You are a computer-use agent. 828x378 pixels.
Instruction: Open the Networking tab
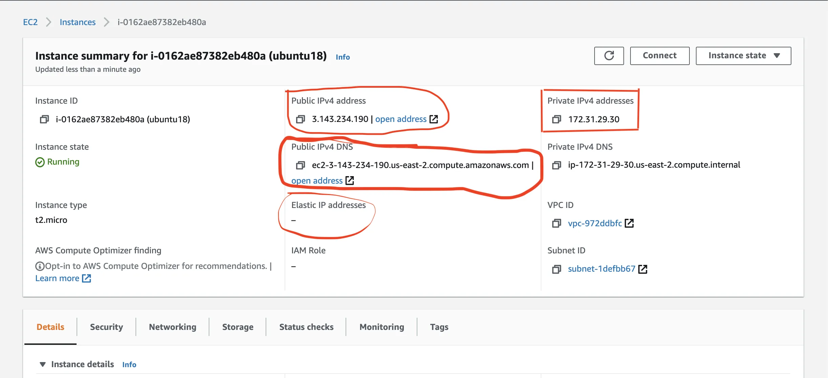[x=172, y=327]
